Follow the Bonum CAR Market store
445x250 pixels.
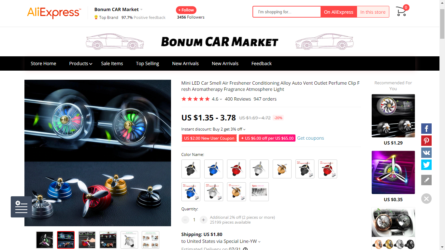tap(186, 10)
